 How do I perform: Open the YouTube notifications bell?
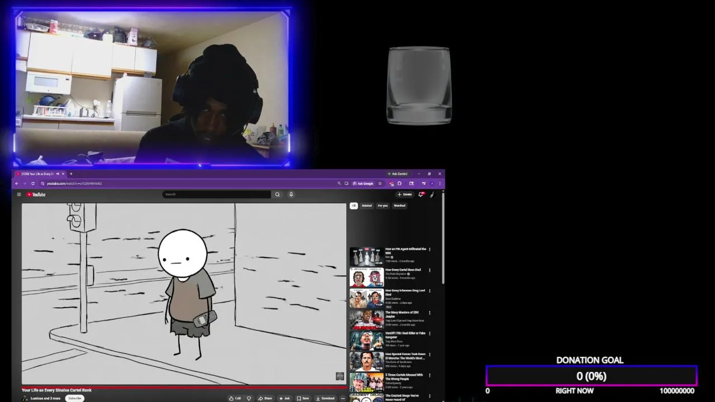pos(421,194)
